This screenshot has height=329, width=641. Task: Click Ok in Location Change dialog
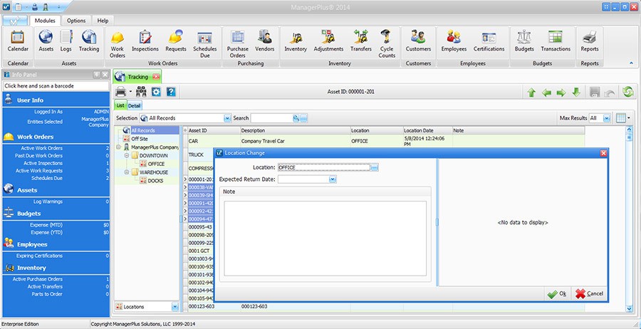[x=556, y=293]
